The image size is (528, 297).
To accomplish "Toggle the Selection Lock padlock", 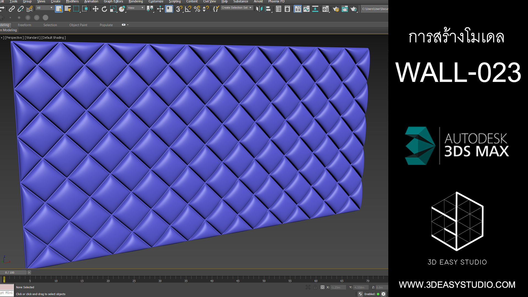I will coord(315,287).
